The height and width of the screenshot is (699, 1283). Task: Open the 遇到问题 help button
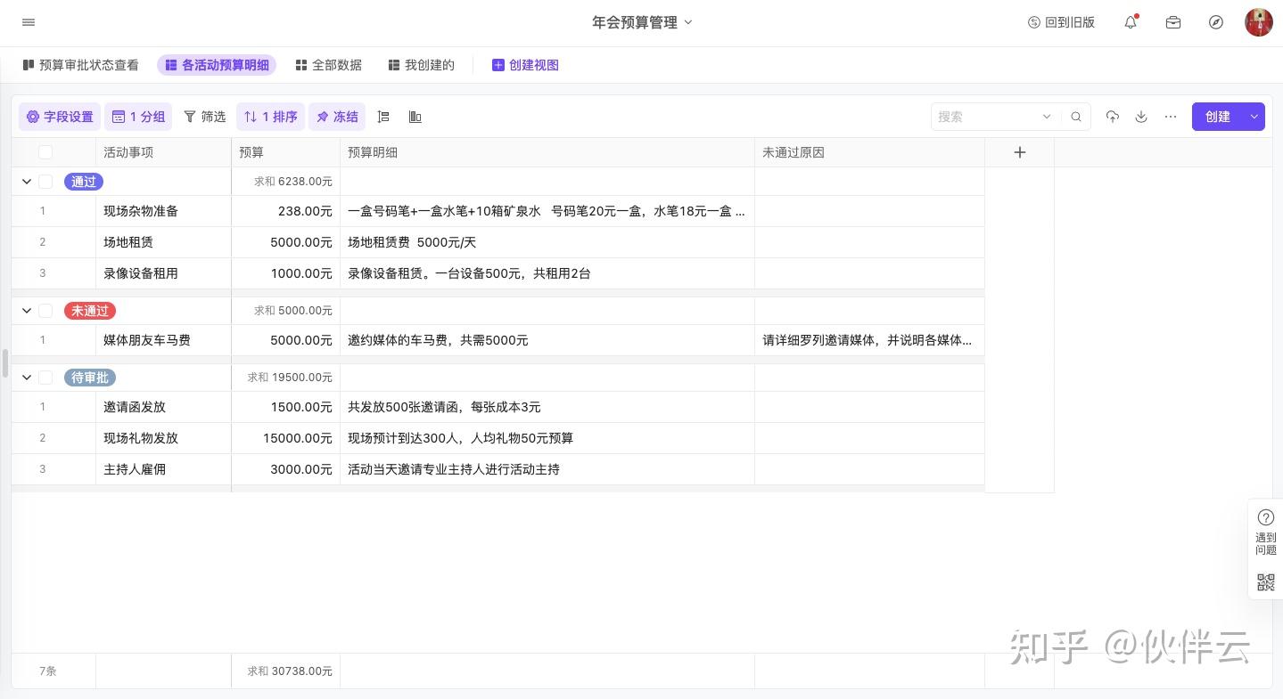[x=1265, y=532]
